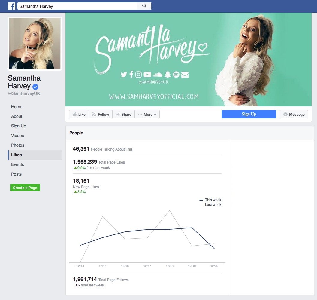Click the 18,161 New Page Likes figure

pos(81,181)
